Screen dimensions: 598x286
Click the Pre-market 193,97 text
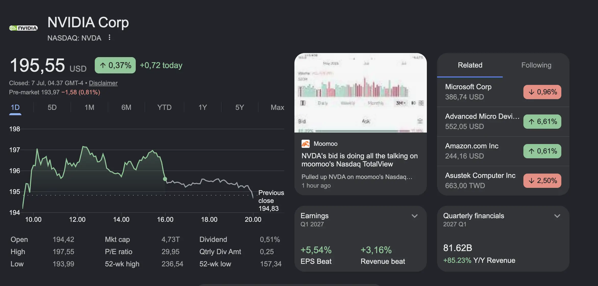point(34,92)
